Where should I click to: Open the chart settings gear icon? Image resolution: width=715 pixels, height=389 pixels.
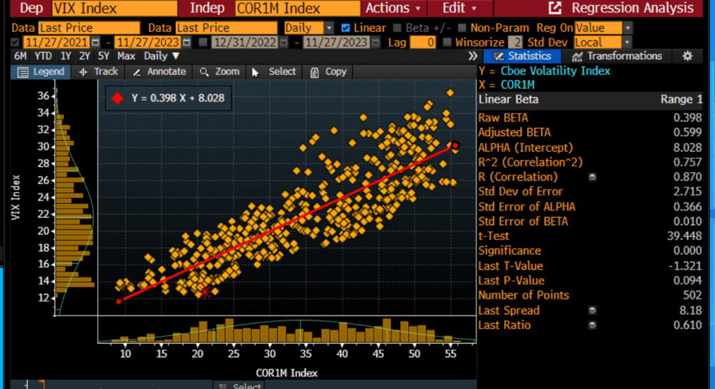pos(687,57)
